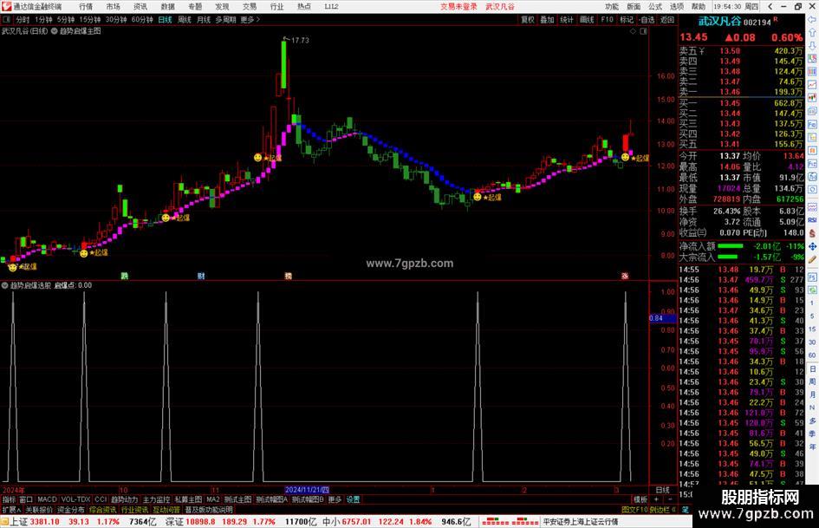The image size is (819, 528).
Task: Click the pencil icon in right sidebar
Action: coord(812,259)
